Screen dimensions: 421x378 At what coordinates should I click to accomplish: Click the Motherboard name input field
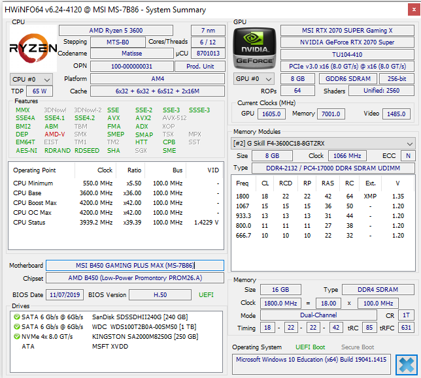[x=135, y=266]
